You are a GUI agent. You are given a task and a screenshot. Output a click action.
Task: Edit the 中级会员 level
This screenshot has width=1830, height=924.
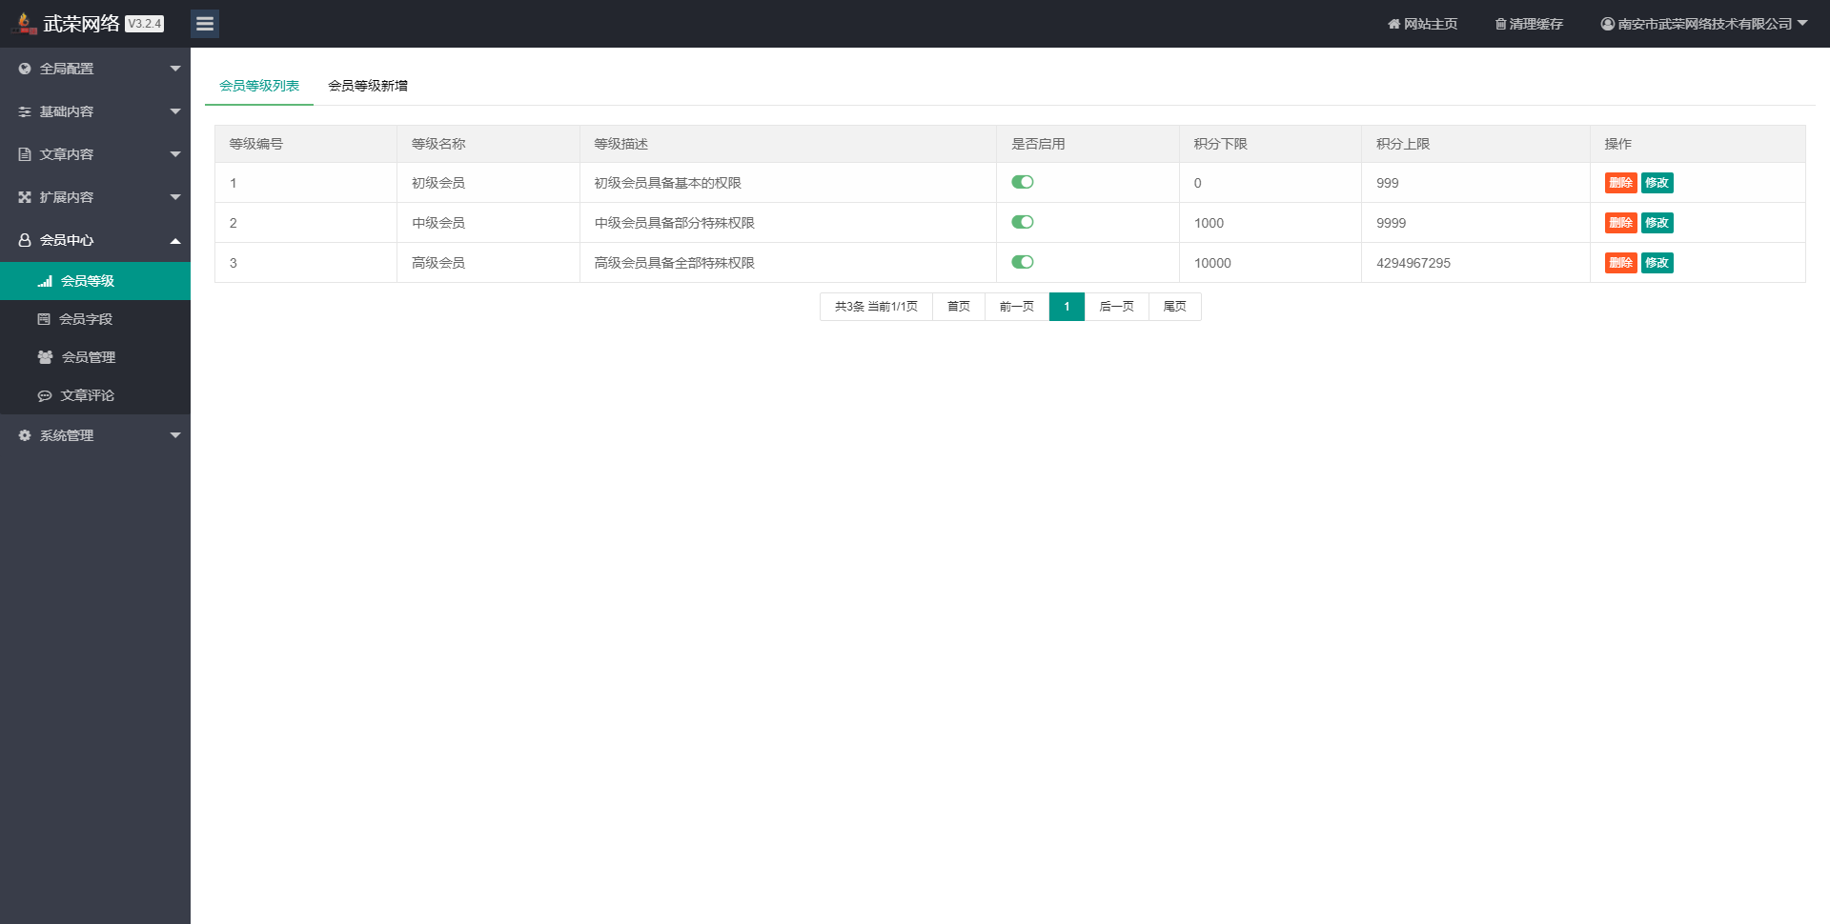tap(1657, 223)
